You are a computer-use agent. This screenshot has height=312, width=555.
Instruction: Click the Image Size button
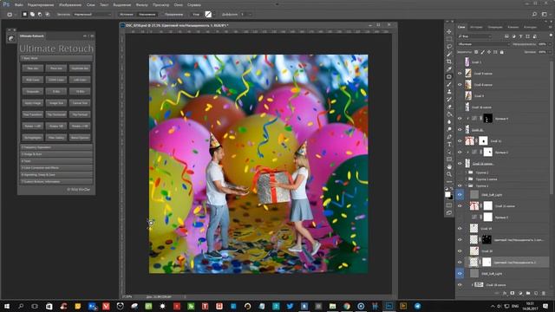coord(56,103)
